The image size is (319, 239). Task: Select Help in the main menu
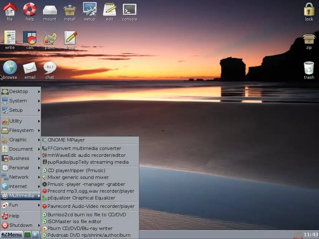(21, 216)
